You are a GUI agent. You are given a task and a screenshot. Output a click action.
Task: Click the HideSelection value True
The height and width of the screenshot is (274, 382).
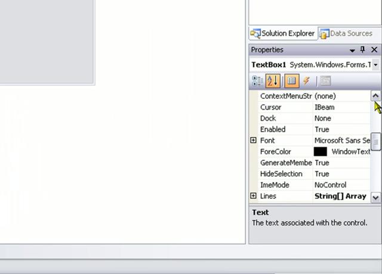(x=322, y=174)
